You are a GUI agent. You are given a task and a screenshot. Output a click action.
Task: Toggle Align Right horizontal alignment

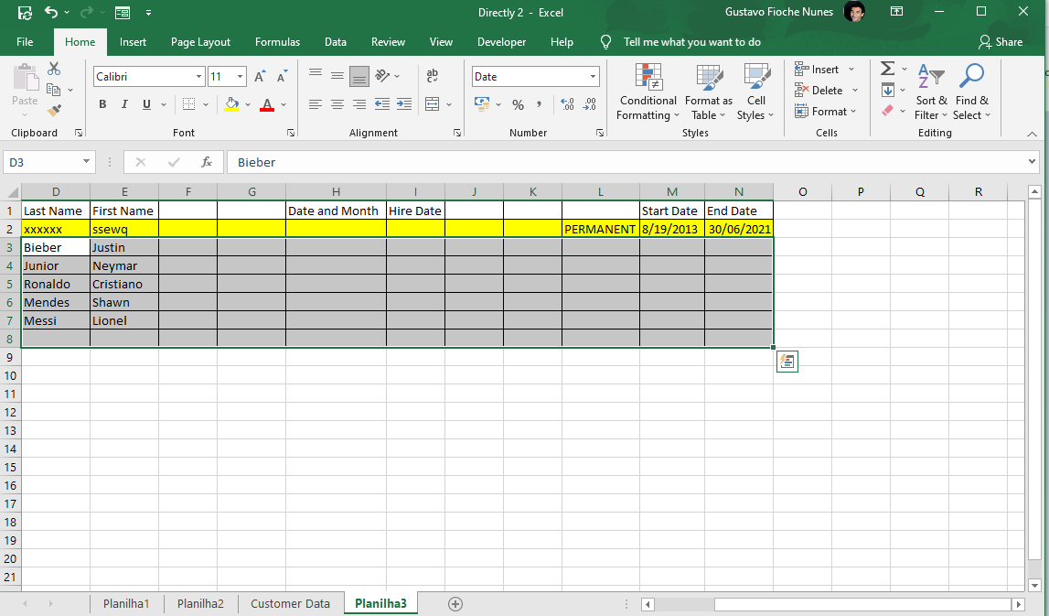coord(359,103)
